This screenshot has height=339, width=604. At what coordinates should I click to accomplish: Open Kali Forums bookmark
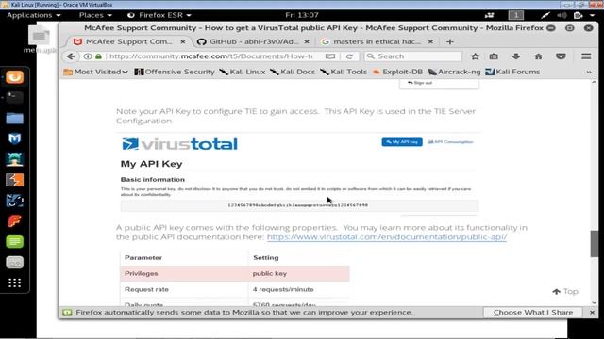[x=512, y=72]
